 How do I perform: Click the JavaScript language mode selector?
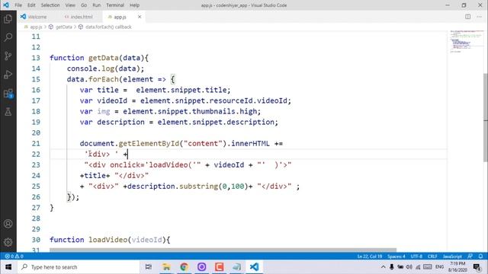(x=452, y=256)
